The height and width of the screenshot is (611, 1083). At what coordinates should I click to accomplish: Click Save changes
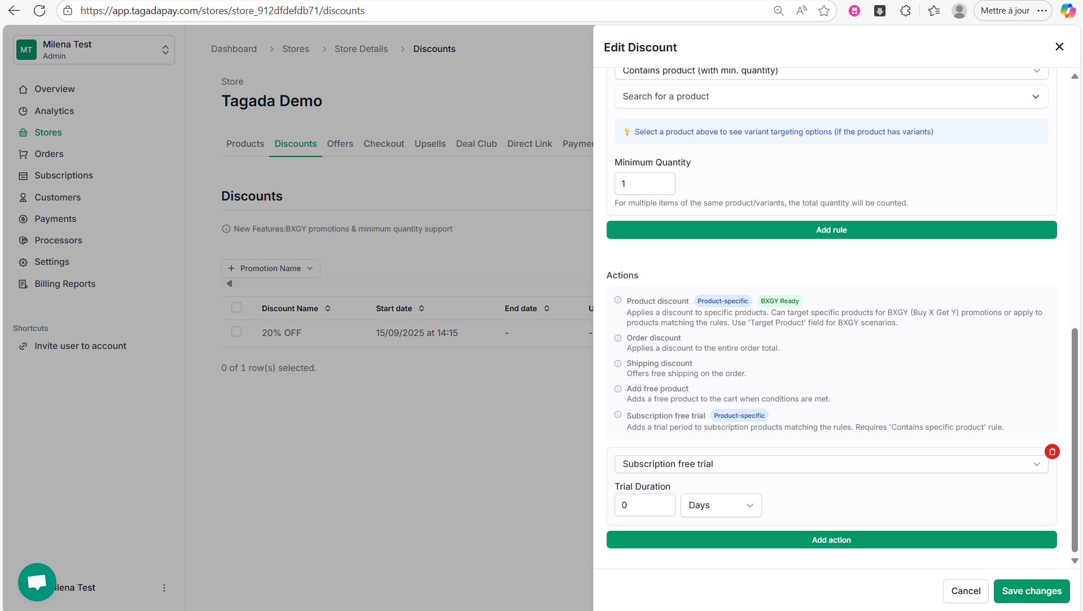point(1032,591)
